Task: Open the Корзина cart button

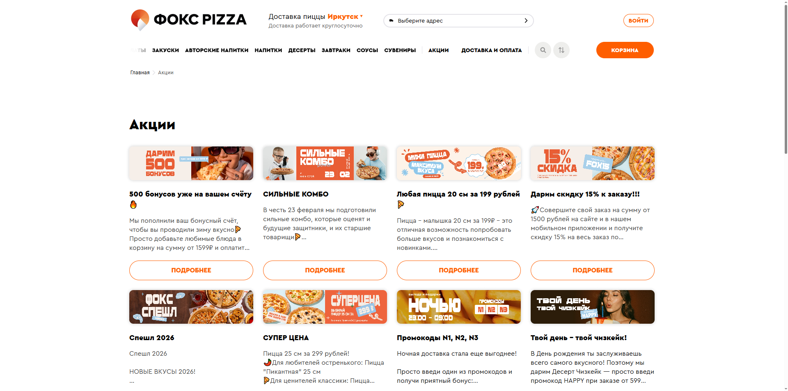Action: (625, 50)
